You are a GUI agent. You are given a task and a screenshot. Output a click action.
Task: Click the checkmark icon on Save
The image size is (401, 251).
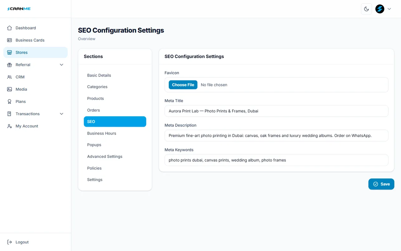pyautogui.click(x=376, y=184)
